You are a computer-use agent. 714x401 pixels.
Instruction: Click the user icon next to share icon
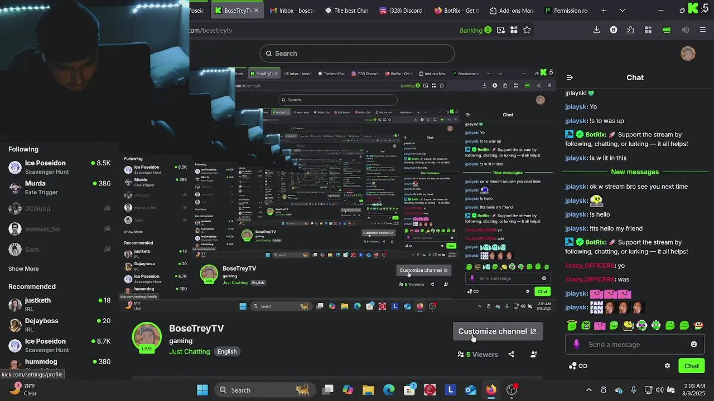(x=534, y=354)
